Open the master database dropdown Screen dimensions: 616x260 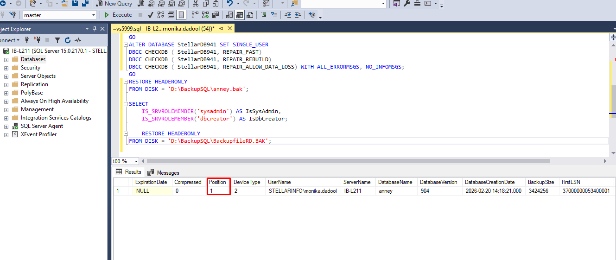click(x=94, y=15)
